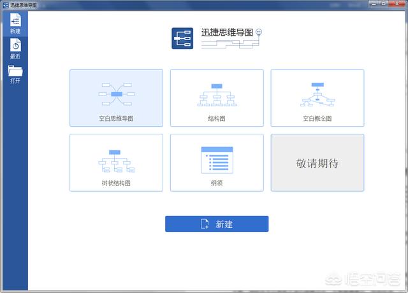Select the 树状结构图 template card
This screenshot has height=293, width=408.
(x=116, y=163)
